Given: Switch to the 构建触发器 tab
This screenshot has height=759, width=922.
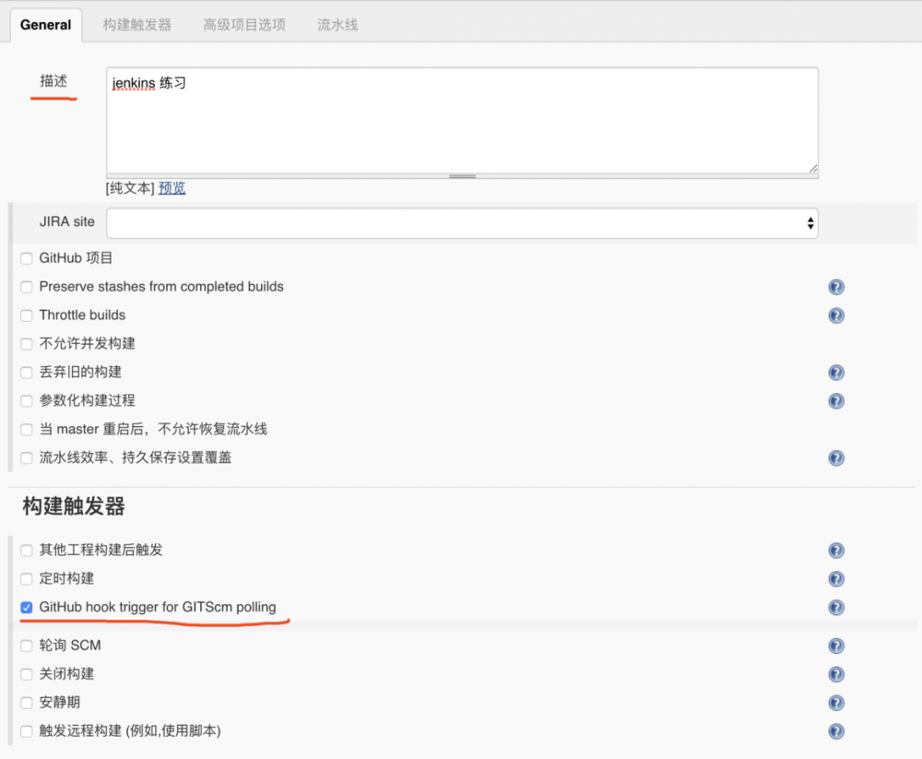Looking at the screenshot, I should [x=136, y=25].
